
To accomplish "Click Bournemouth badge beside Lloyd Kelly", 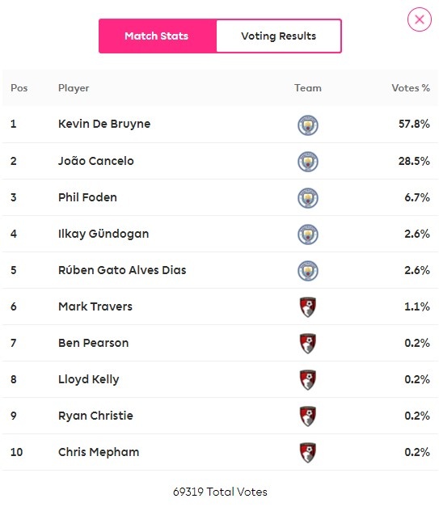I will coord(308,380).
